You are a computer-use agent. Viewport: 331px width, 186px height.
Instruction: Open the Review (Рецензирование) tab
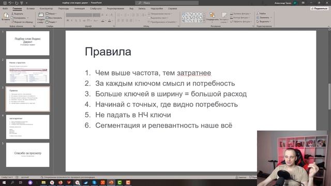[x=115, y=9]
